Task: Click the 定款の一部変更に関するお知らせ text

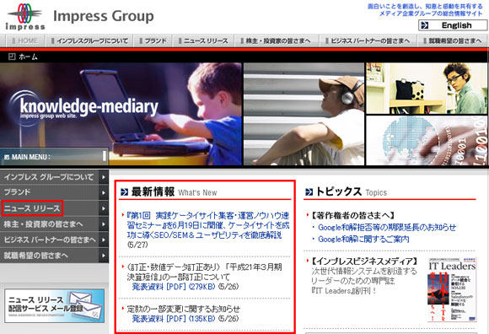Action: tap(184, 309)
